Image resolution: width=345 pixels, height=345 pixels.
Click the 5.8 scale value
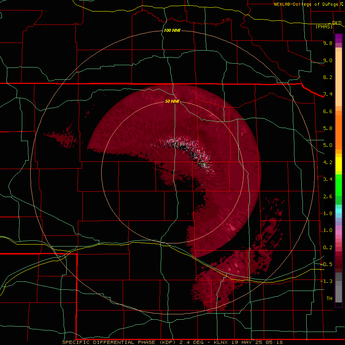tap(328, 128)
